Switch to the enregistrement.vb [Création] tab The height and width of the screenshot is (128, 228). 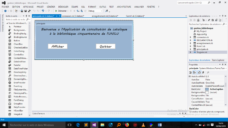[105, 16]
